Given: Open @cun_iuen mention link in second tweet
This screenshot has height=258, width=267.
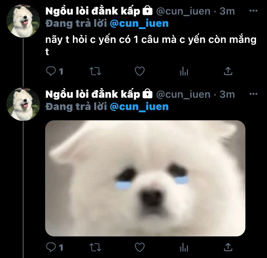Looking at the screenshot, I should (139, 107).
